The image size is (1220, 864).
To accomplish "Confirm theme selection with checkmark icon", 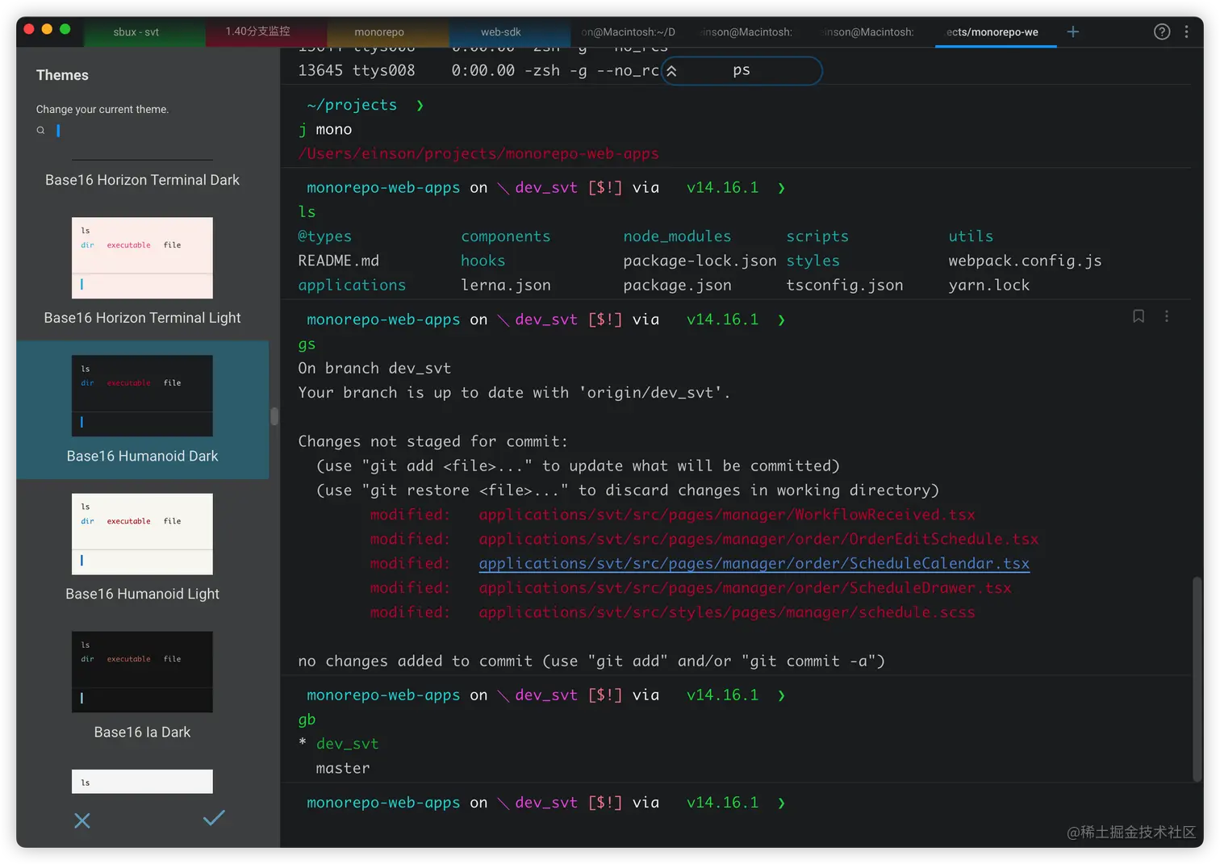I will click(214, 818).
